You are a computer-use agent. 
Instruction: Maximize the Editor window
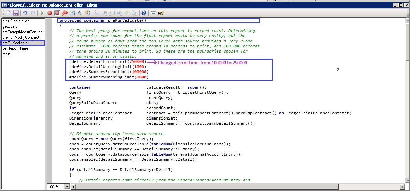coord(401,5)
